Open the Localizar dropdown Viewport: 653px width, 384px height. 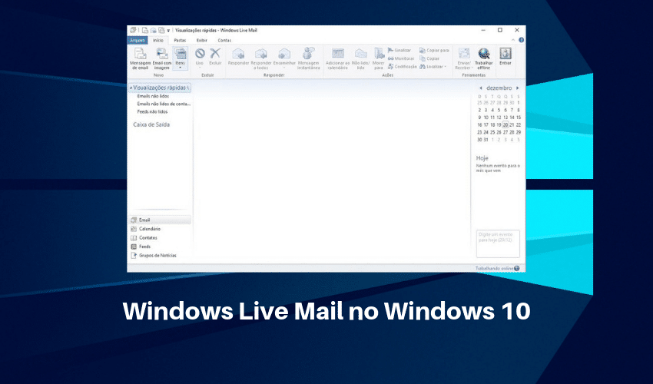tap(433, 67)
